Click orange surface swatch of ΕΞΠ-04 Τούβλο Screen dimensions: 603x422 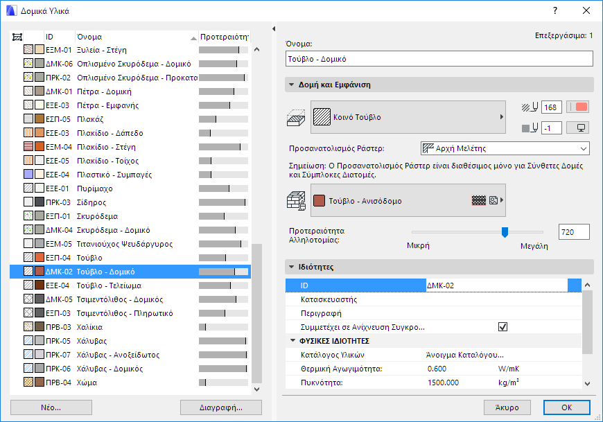tap(40, 258)
